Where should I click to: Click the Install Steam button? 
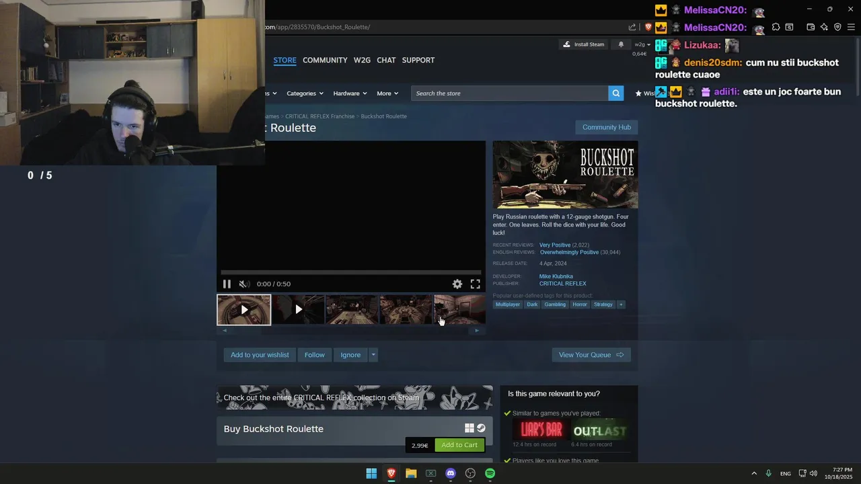(583, 44)
